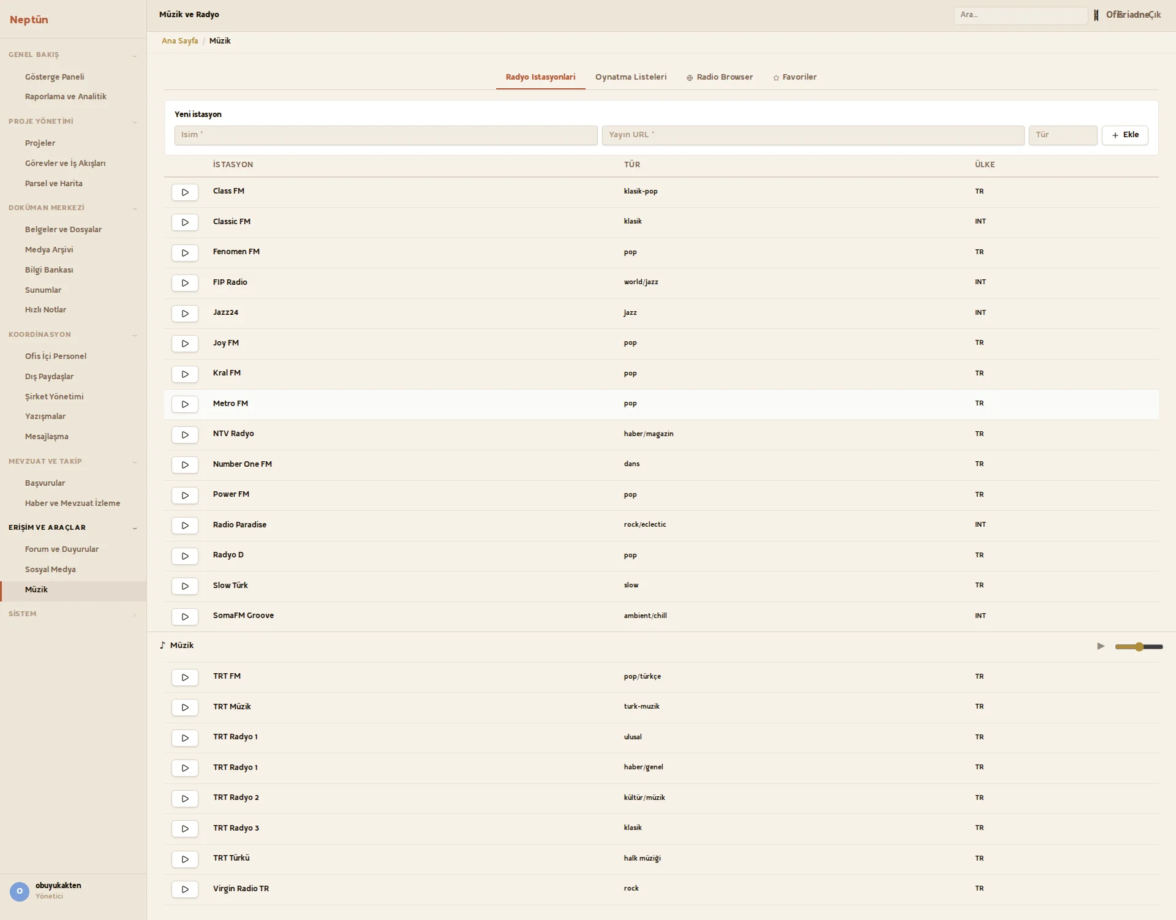Play the TRT FM station
This screenshot has width=1176, height=920.
[x=185, y=677]
